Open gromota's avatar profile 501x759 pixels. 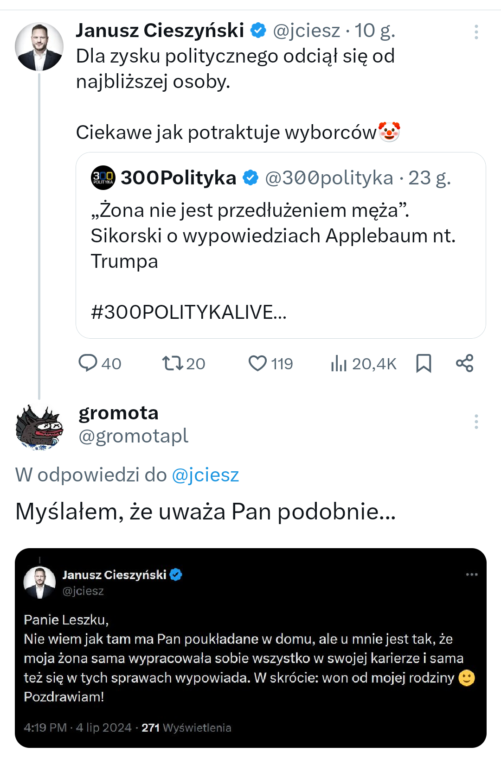point(39,427)
